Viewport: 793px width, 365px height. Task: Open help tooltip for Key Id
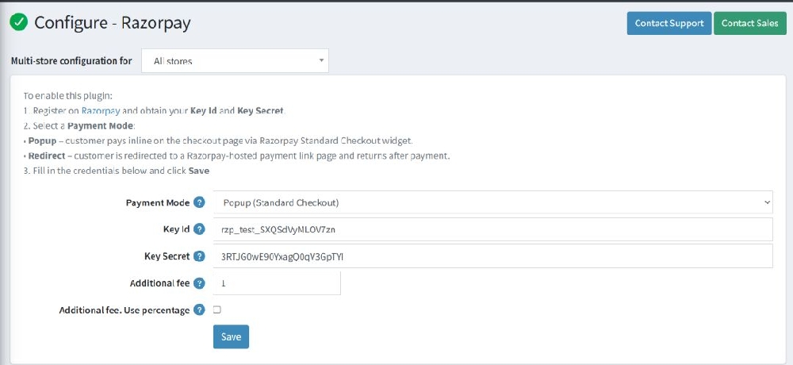pos(200,229)
